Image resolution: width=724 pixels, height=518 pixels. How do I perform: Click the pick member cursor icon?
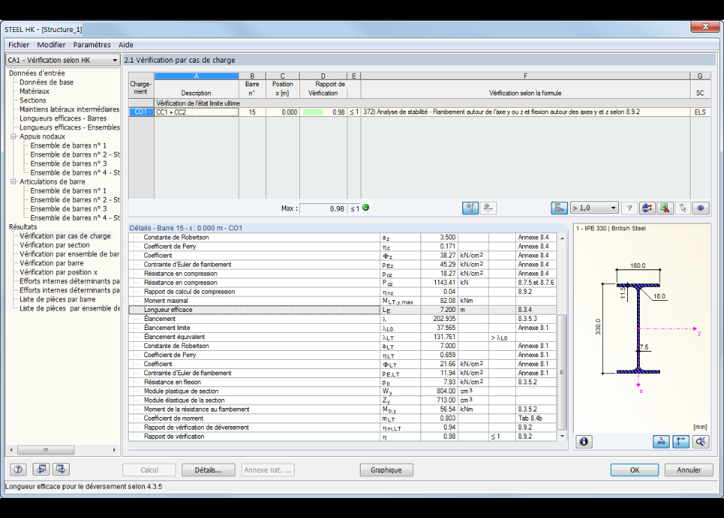pyautogui.click(x=682, y=208)
